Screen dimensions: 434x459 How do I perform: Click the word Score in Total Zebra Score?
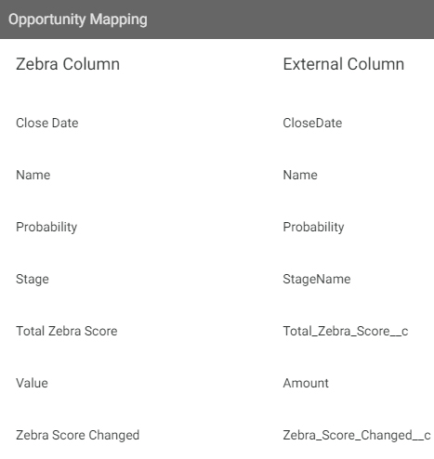tap(101, 331)
